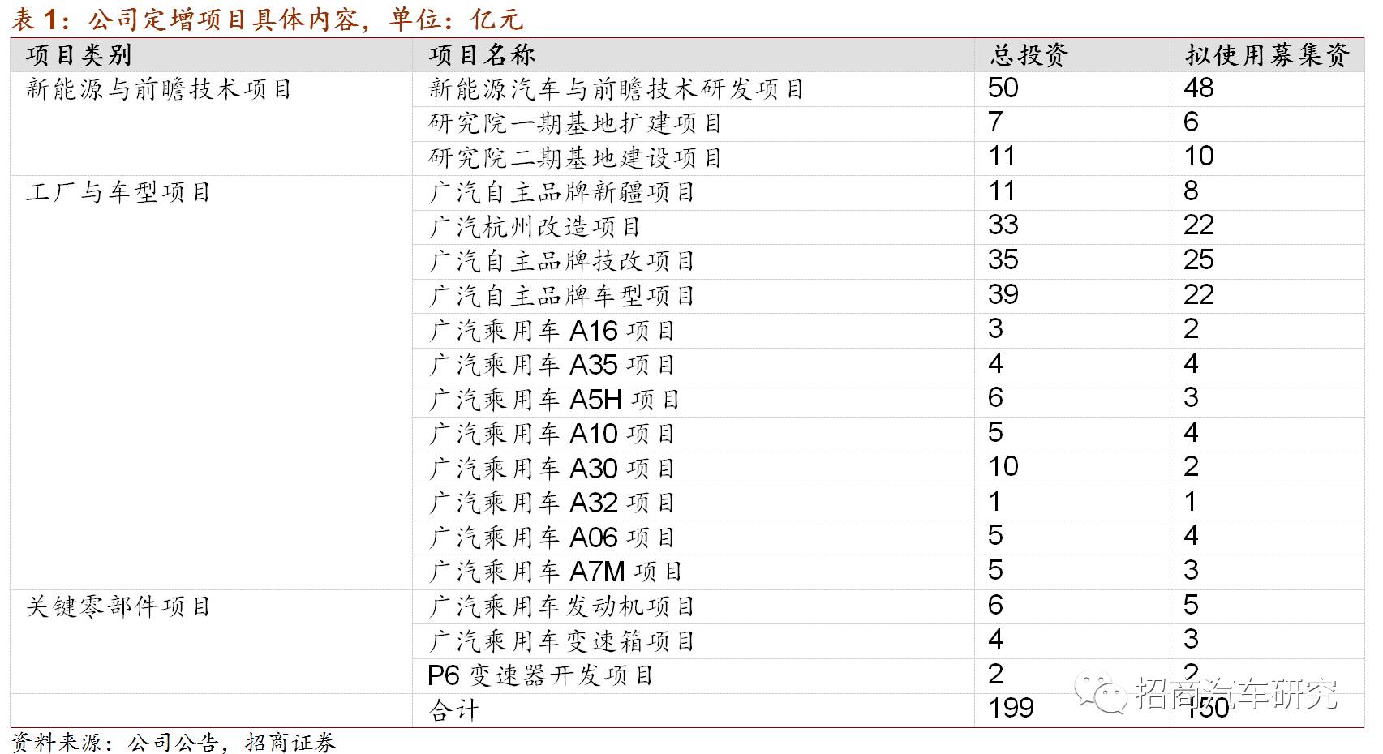1383x754 pixels.
Task: Click the '广汽乘用车 A32 项目' row name
Action: click(552, 503)
